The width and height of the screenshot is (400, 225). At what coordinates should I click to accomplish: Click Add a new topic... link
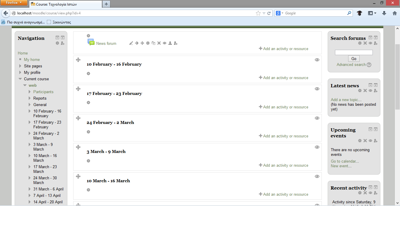[x=346, y=100]
